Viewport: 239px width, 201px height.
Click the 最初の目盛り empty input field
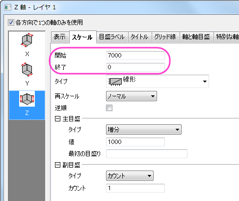pos(147,154)
